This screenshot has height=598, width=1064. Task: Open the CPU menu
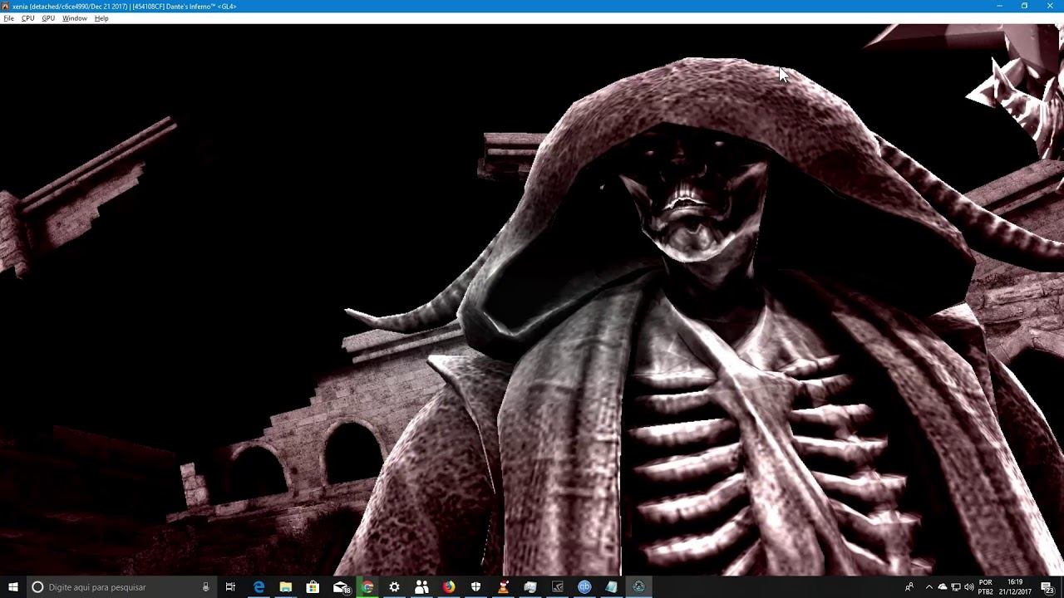(x=27, y=18)
